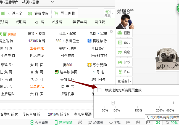Open the 苏宁易购 link

(x=97, y=65)
